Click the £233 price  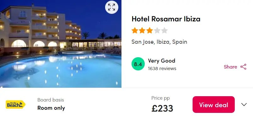(162, 108)
